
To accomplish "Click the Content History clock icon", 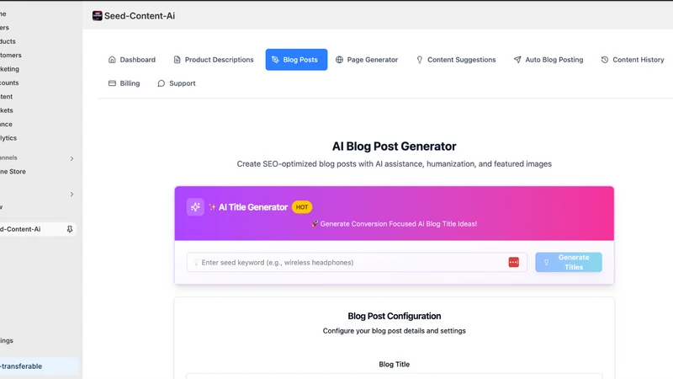I will point(604,60).
